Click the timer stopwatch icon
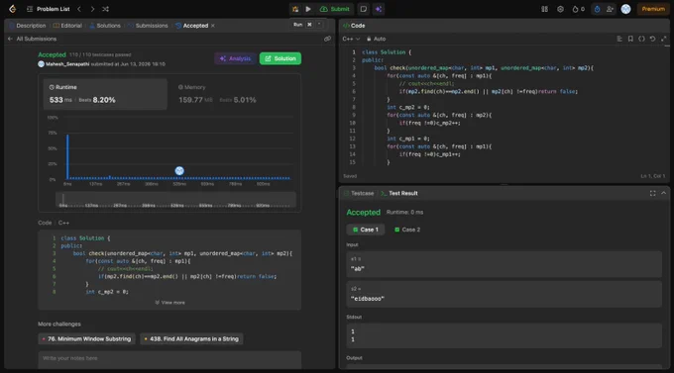Image resolution: width=674 pixels, height=373 pixels. (x=597, y=9)
